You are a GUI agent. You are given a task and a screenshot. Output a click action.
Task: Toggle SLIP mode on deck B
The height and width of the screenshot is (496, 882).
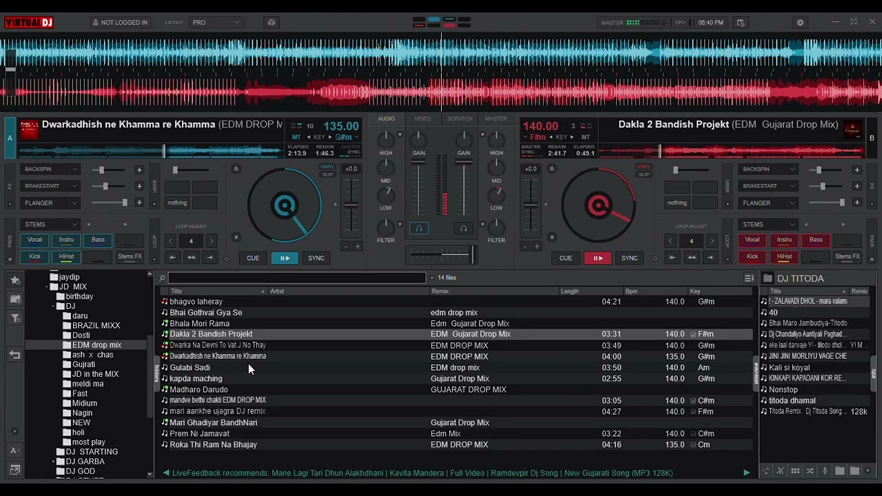pyautogui.click(x=644, y=174)
